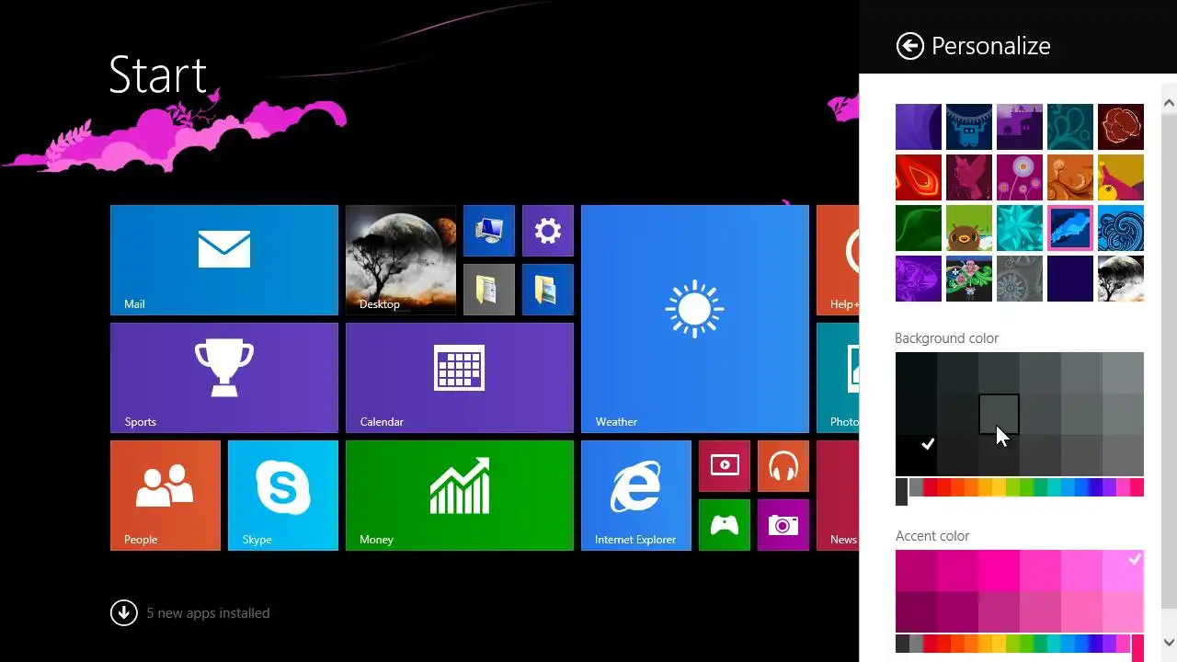Choose the solid dark navy design
The image size is (1177, 662).
click(x=1070, y=279)
